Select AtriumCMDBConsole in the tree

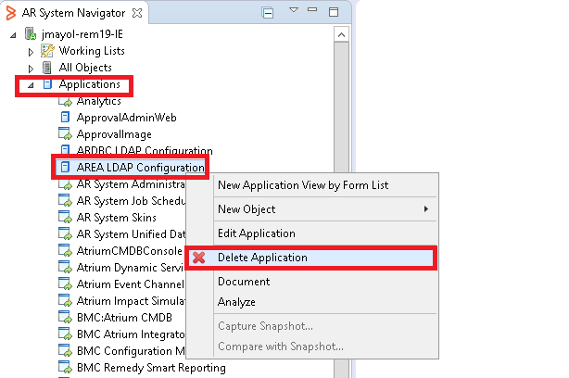point(129,251)
